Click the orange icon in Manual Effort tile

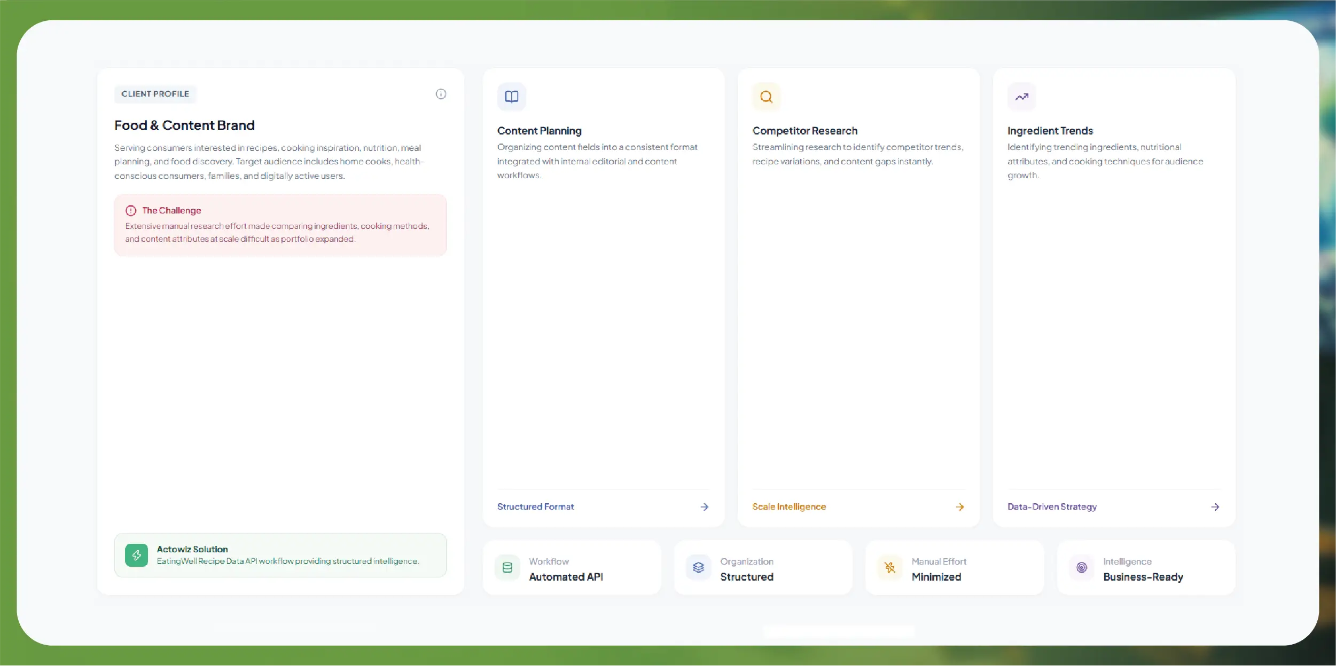click(890, 567)
